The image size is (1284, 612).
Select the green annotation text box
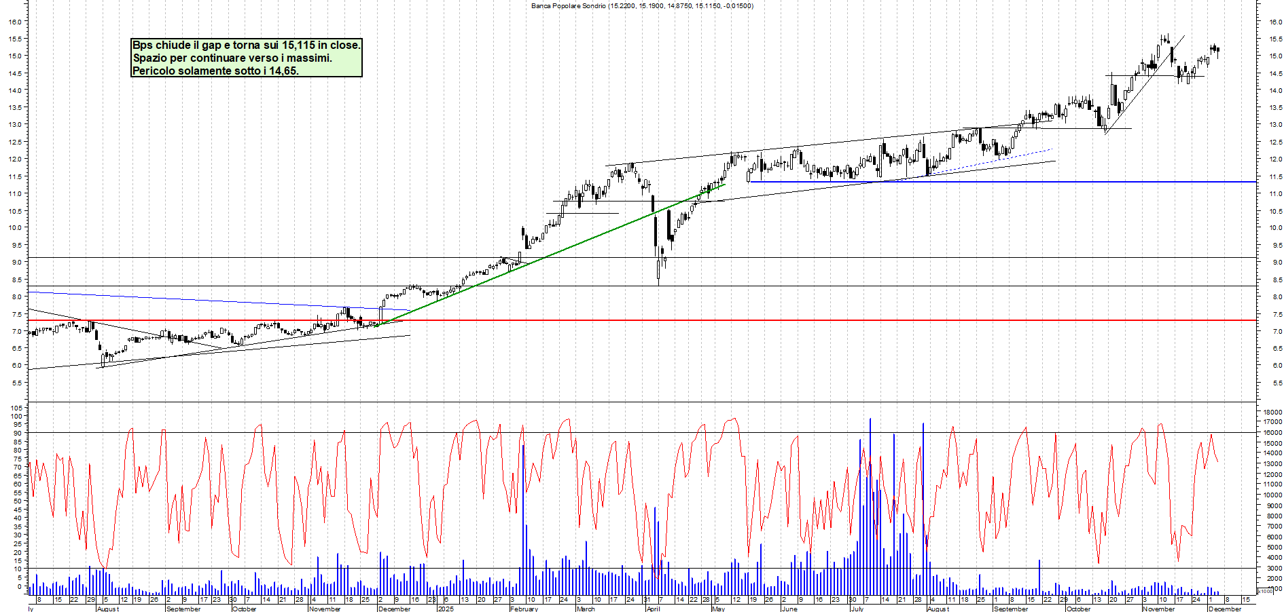click(x=246, y=58)
